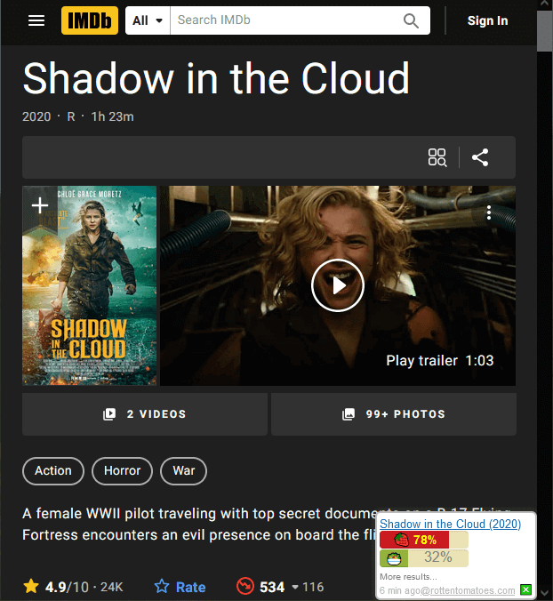Click the scrollbar down arrow

(545, 593)
